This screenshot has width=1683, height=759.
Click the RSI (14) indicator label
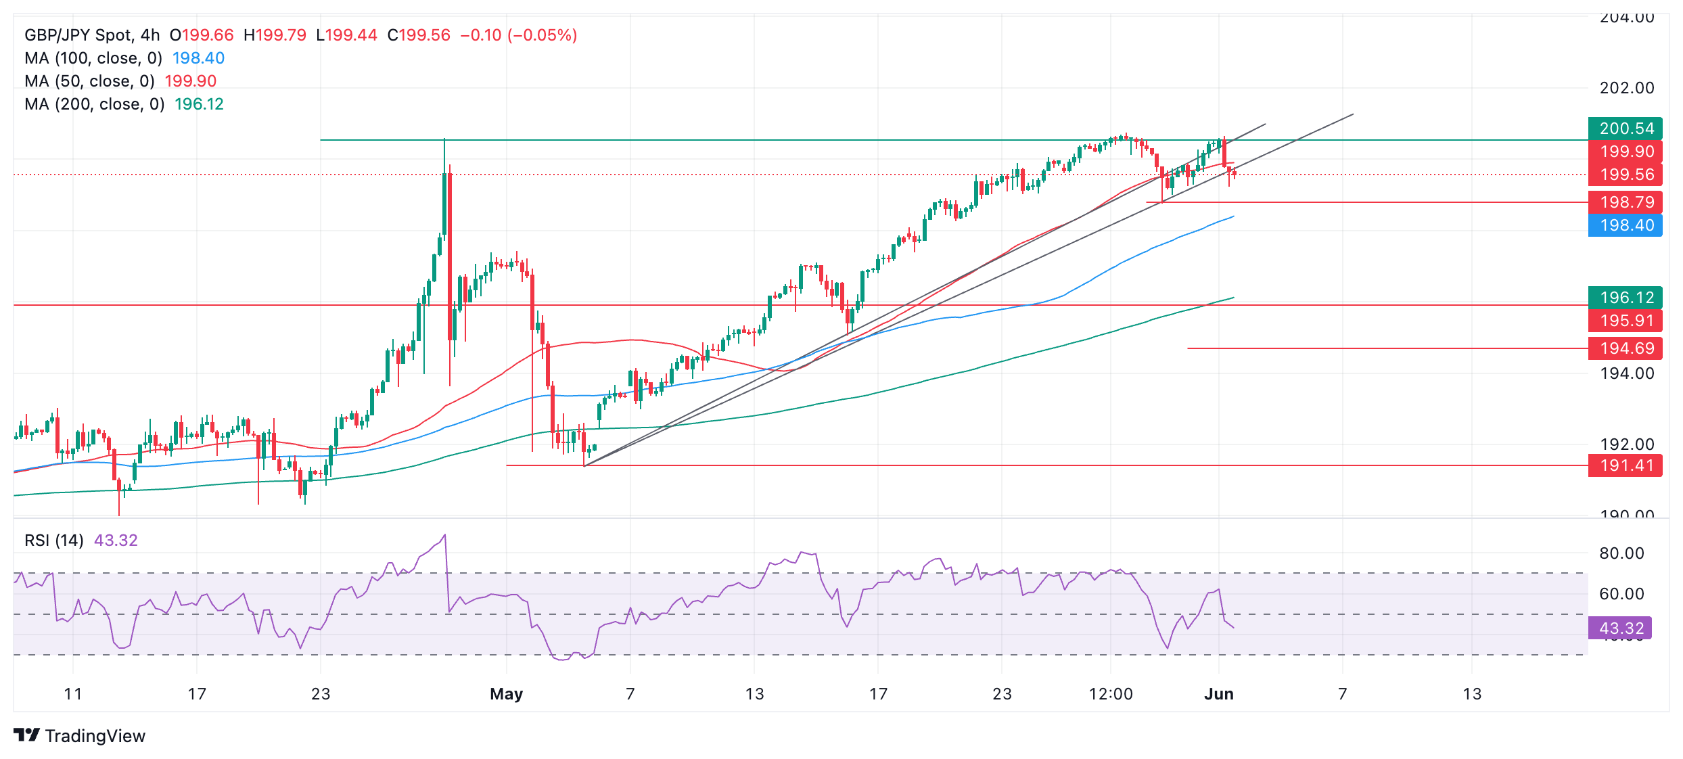point(54,540)
